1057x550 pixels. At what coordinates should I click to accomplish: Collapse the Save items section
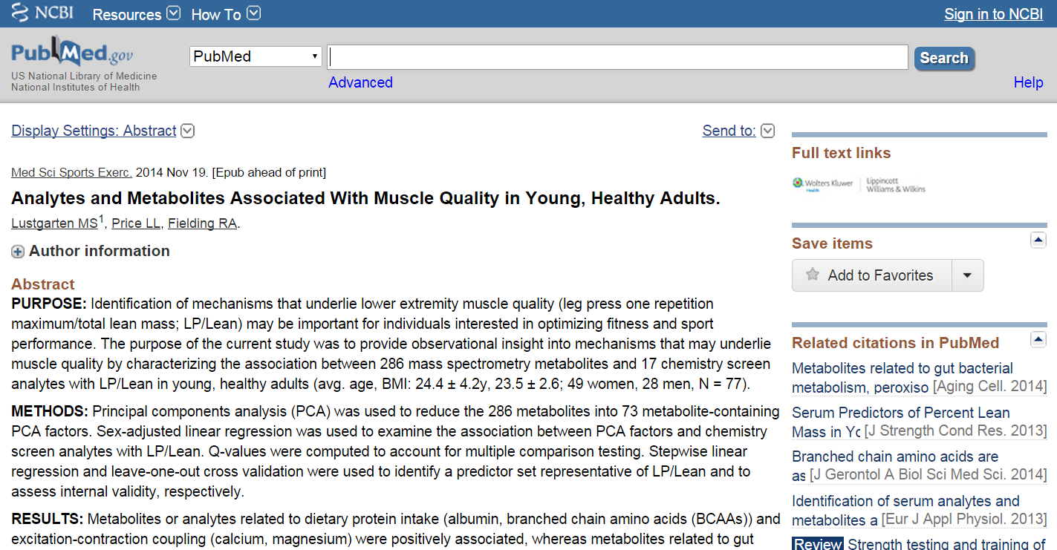(x=1038, y=240)
